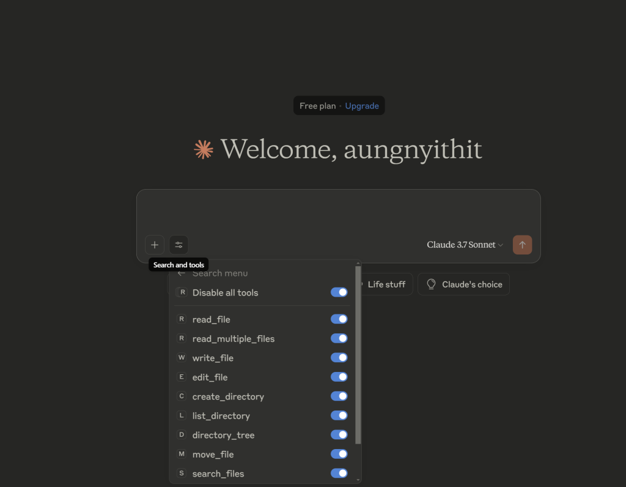The height and width of the screenshot is (487, 626).
Task: Turn off the read_file tool switch
Action: (339, 319)
